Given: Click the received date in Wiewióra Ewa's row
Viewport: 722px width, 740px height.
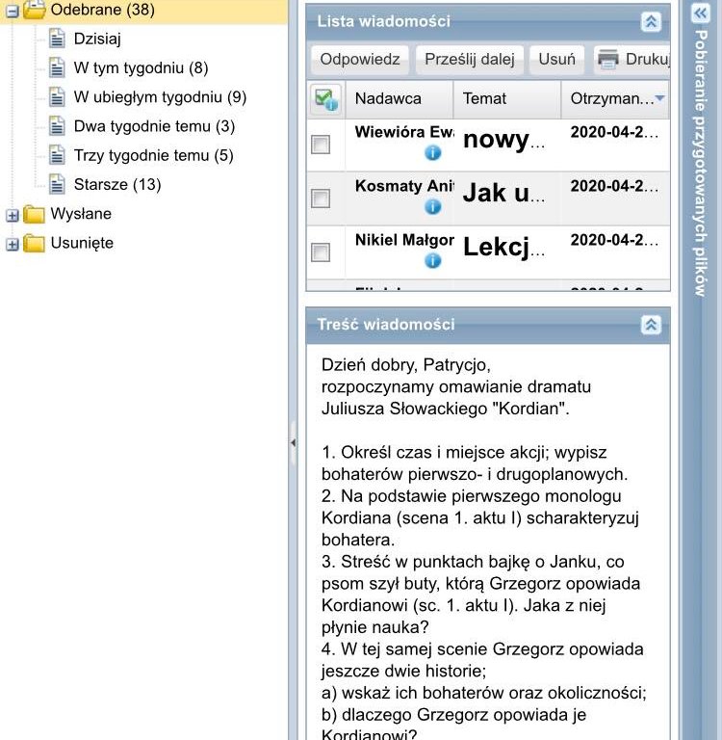Looking at the screenshot, I should (614, 132).
